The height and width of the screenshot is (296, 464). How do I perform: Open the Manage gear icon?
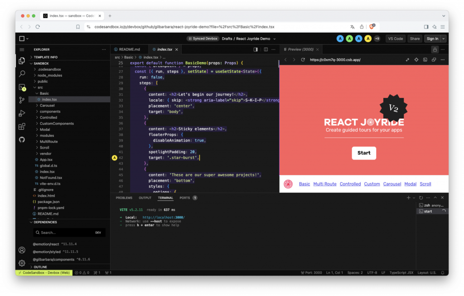click(x=22, y=263)
